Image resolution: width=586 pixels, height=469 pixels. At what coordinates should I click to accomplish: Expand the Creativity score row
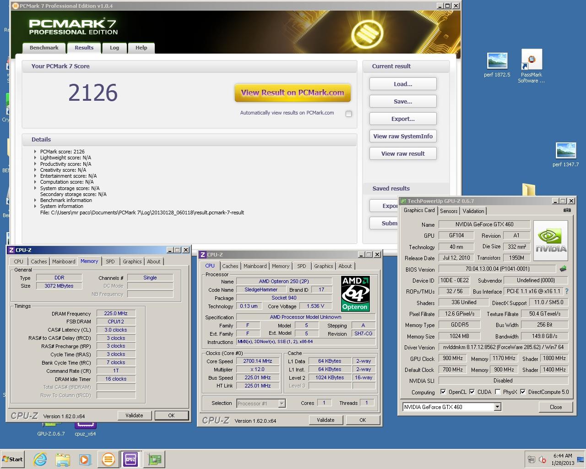tap(35, 170)
